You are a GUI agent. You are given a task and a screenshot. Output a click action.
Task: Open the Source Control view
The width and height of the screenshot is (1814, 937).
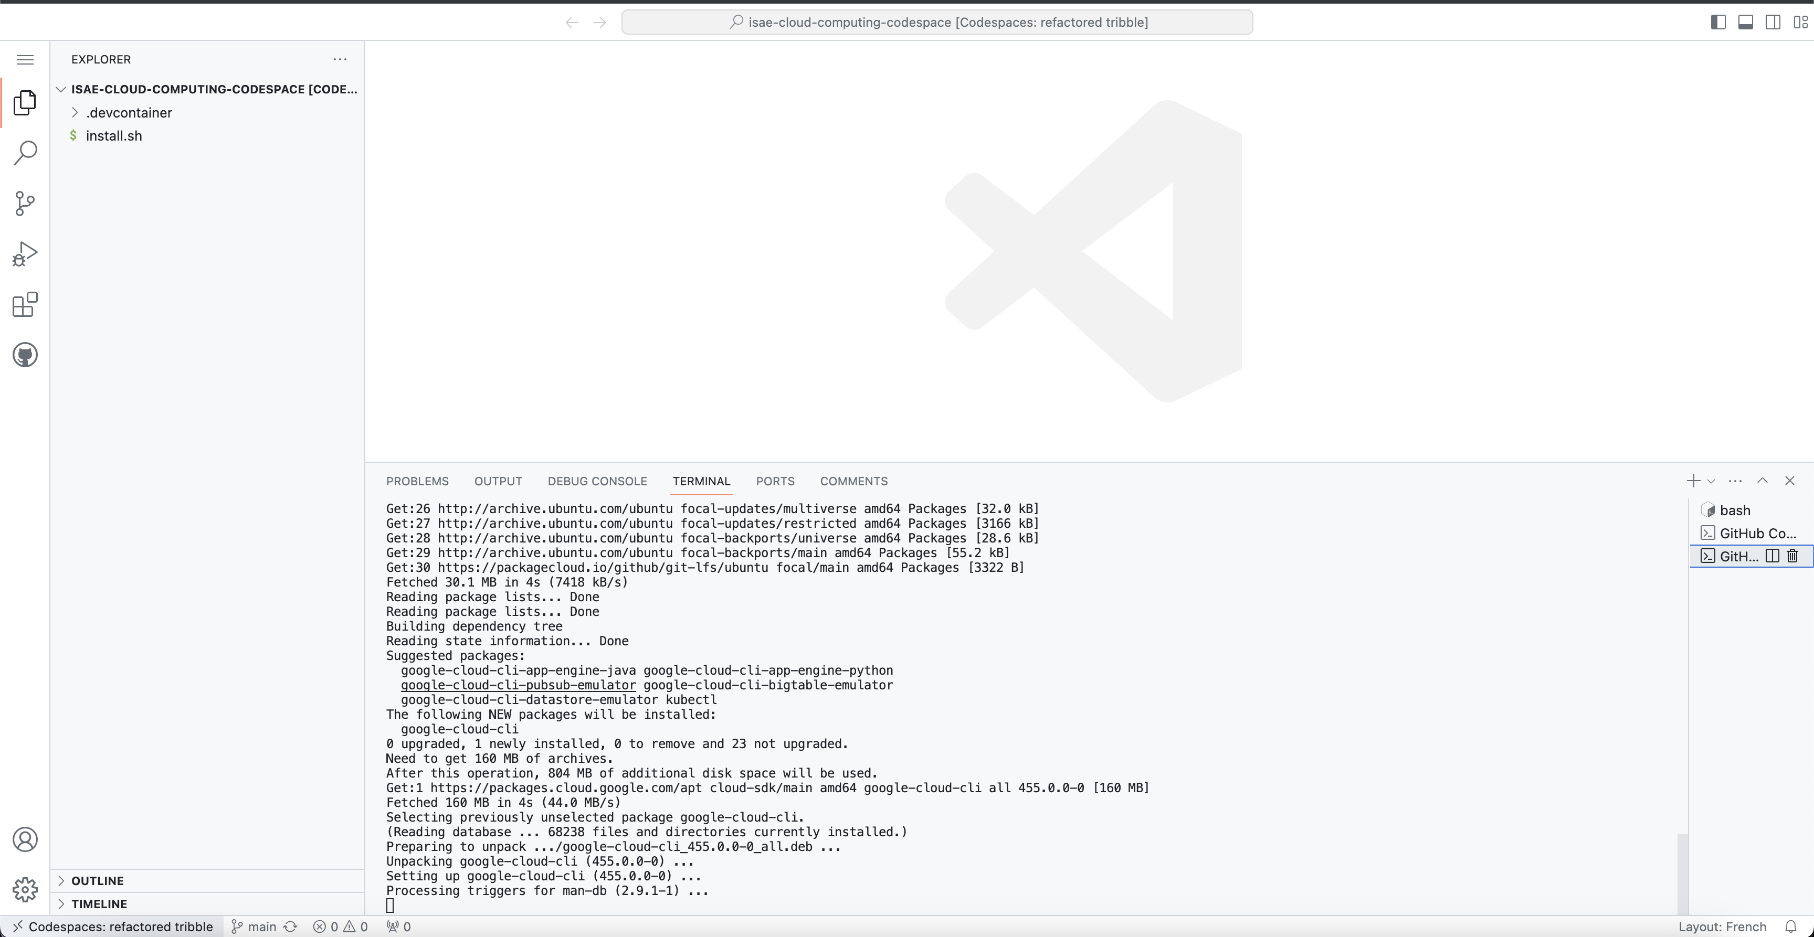tap(25, 204)
